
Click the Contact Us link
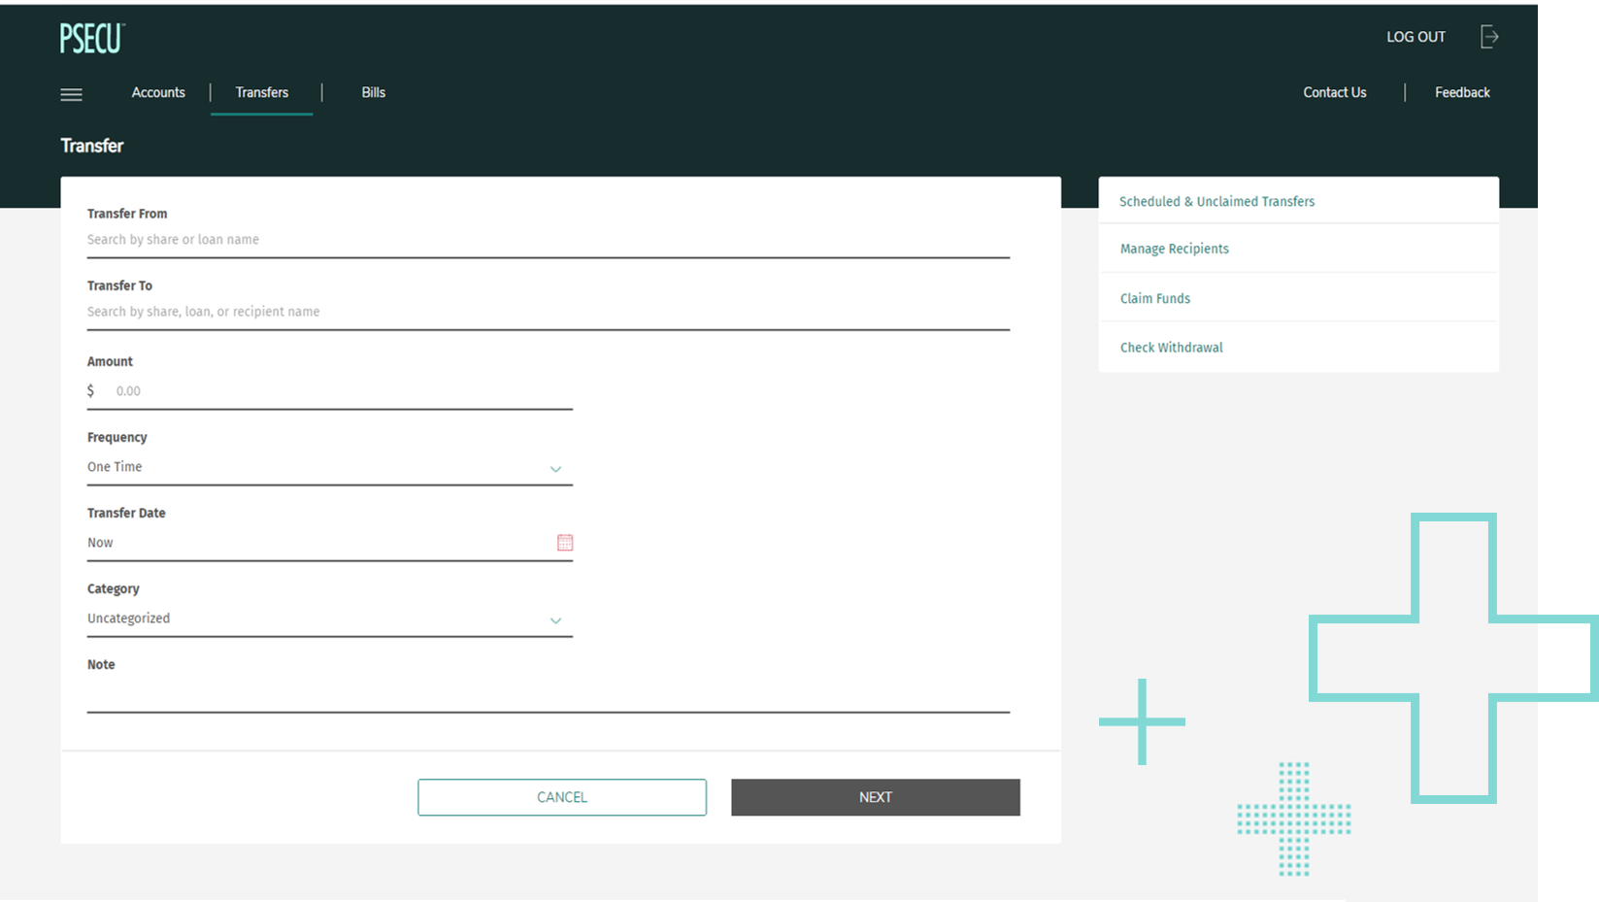[1334, 92]
